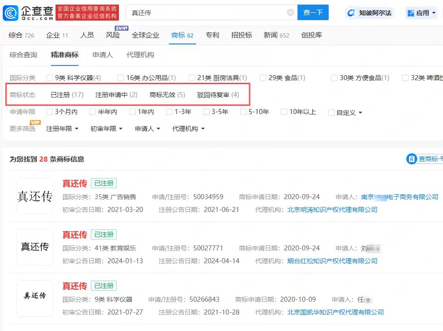Click the 查一下 search button

[x=313, y=12]
